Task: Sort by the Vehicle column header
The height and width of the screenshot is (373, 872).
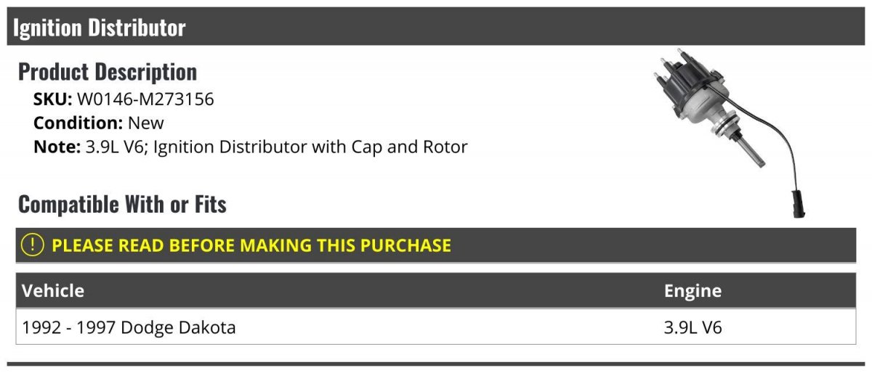Action: pos(53,291)
